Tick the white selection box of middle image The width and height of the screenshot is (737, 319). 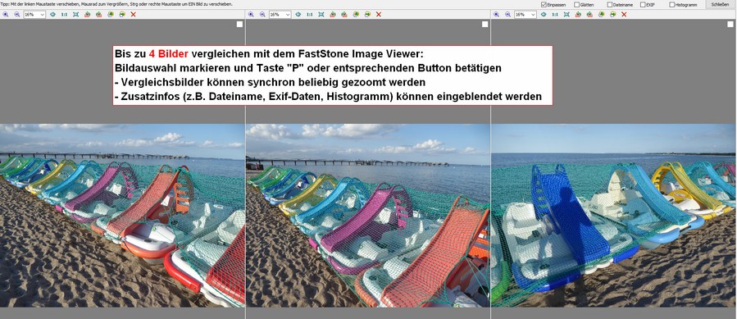(485, 24)
